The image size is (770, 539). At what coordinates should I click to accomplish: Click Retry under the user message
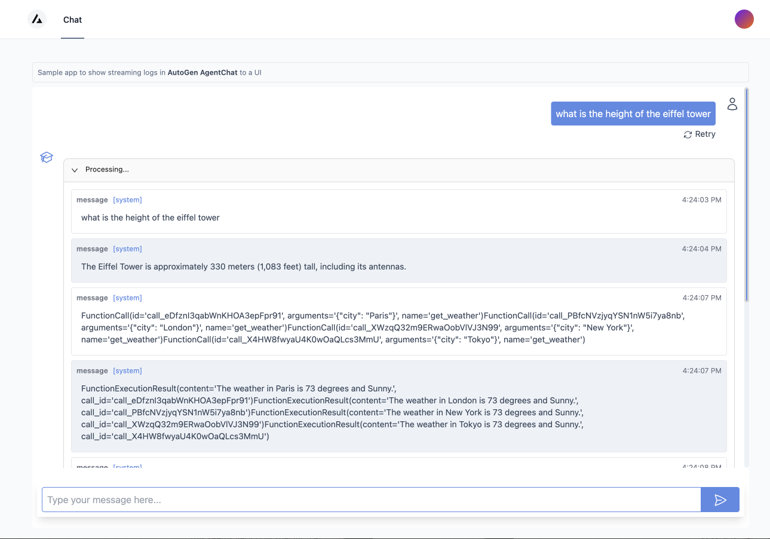pos(700,134)
